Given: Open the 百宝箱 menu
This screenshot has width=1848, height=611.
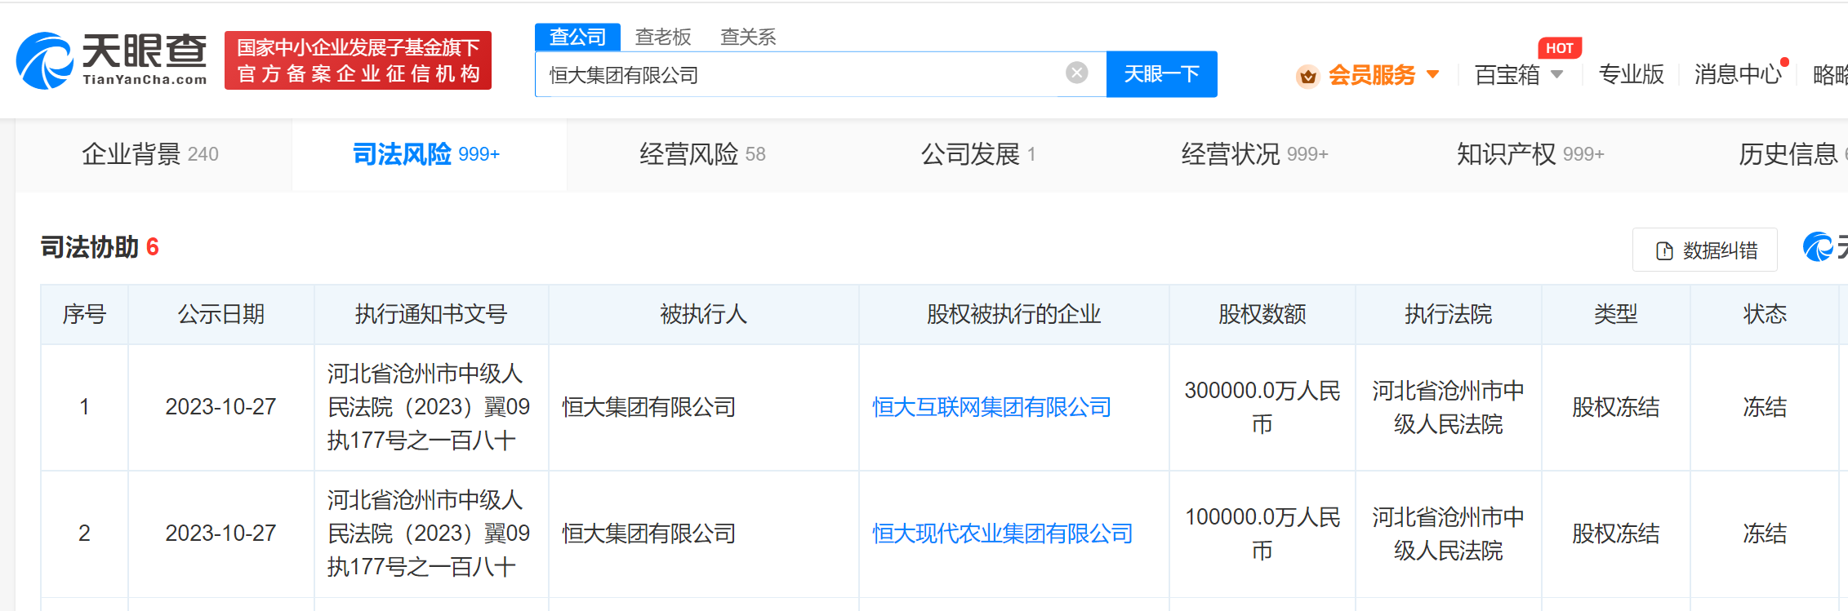Looking at the screenshot, I should (1507, 75).
